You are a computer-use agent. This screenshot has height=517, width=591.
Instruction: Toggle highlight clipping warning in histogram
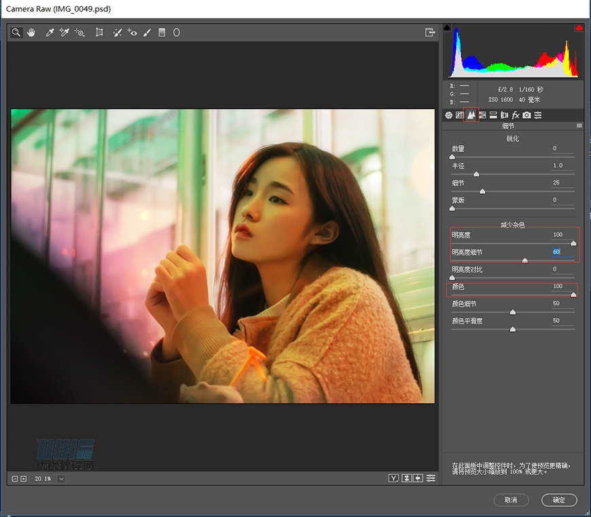[x=579, y=28]
